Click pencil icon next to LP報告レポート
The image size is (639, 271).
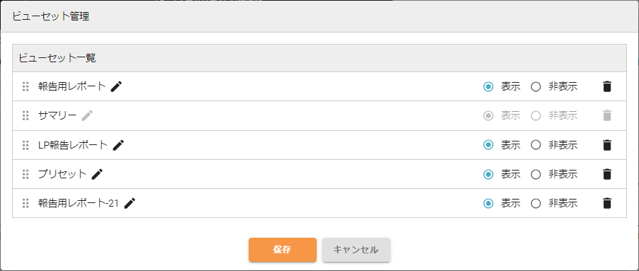pos(118,145)
